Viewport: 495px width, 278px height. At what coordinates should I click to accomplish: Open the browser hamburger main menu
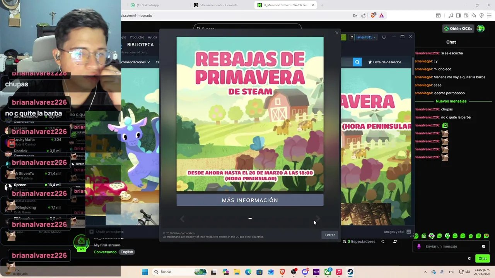(x=489, y=15)
